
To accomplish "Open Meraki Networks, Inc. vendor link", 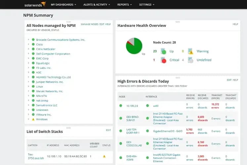I will pos(50,91).
